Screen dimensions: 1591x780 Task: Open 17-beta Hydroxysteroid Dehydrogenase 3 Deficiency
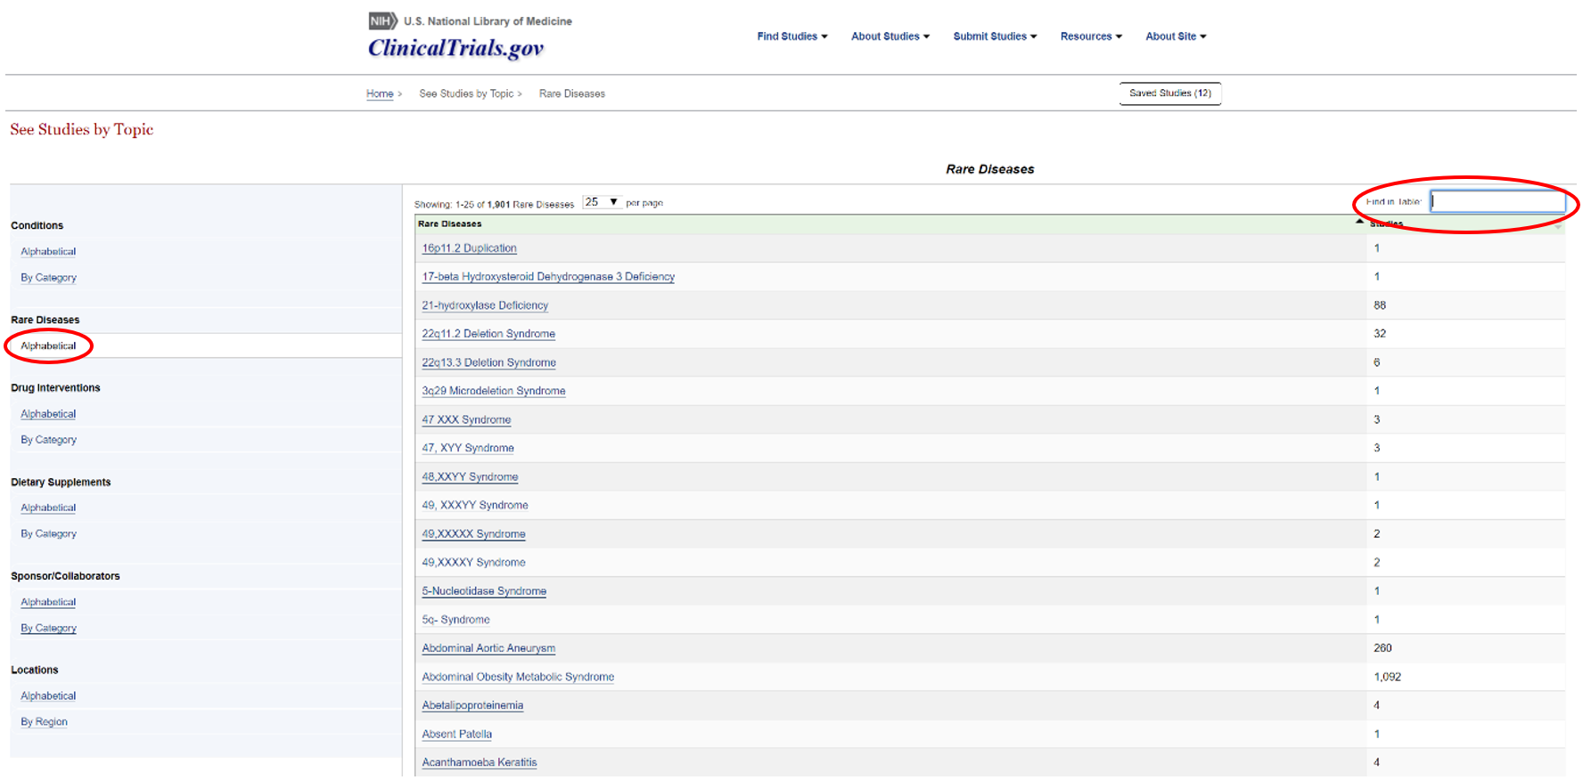coord(548,277)
